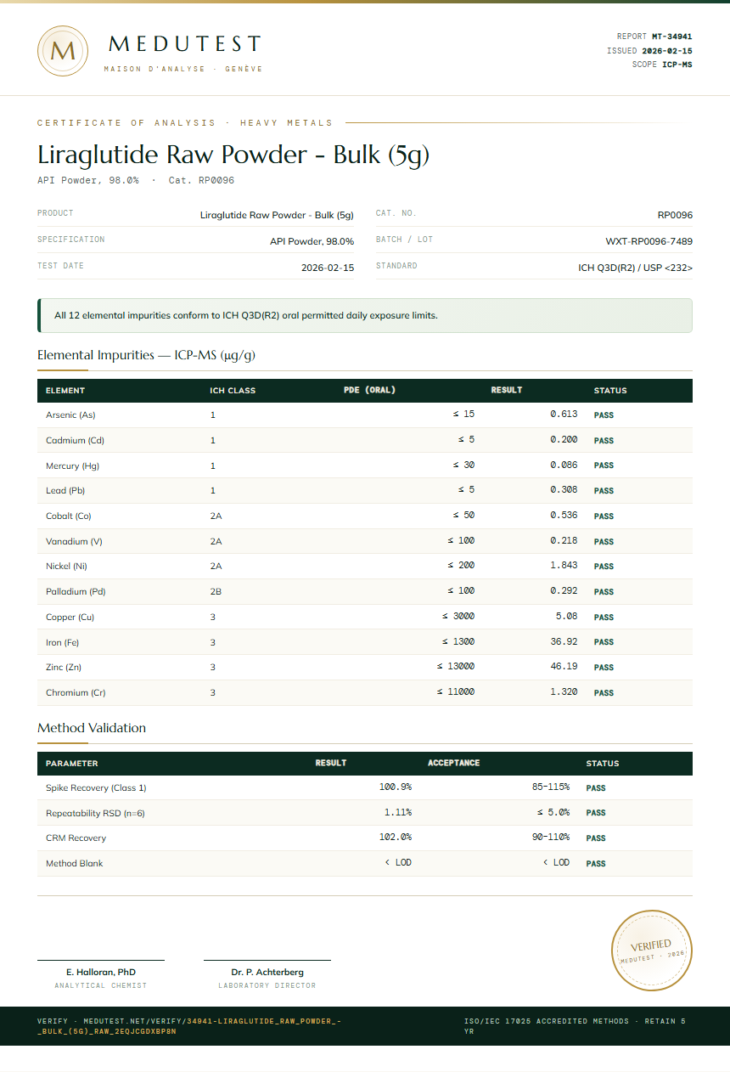The width and height of the screenshot is (730, 1072).
Task: Click the Copper (Cu) row label
Action: [70, 618]
